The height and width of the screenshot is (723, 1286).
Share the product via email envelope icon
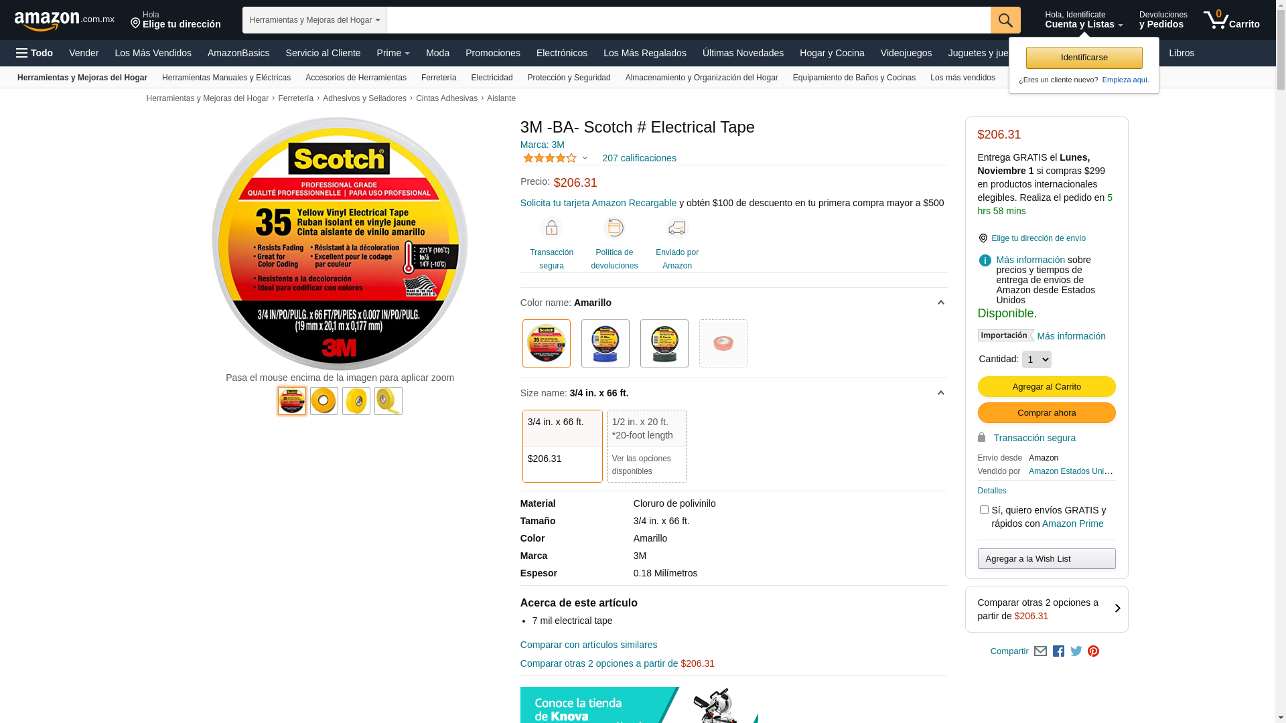(1040, 651)
